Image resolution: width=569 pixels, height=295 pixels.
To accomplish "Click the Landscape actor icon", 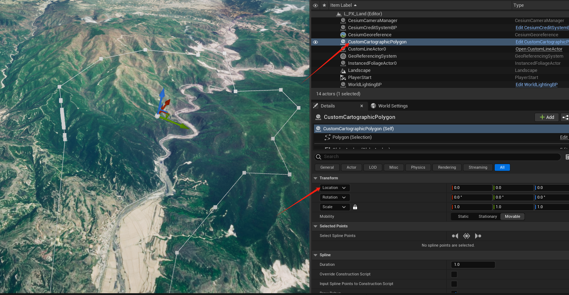I will click(x=343, y=70).
